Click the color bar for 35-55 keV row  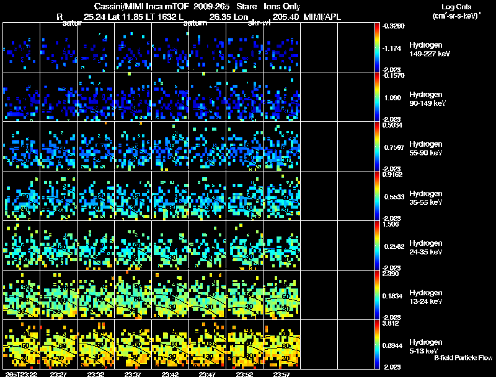377,196
